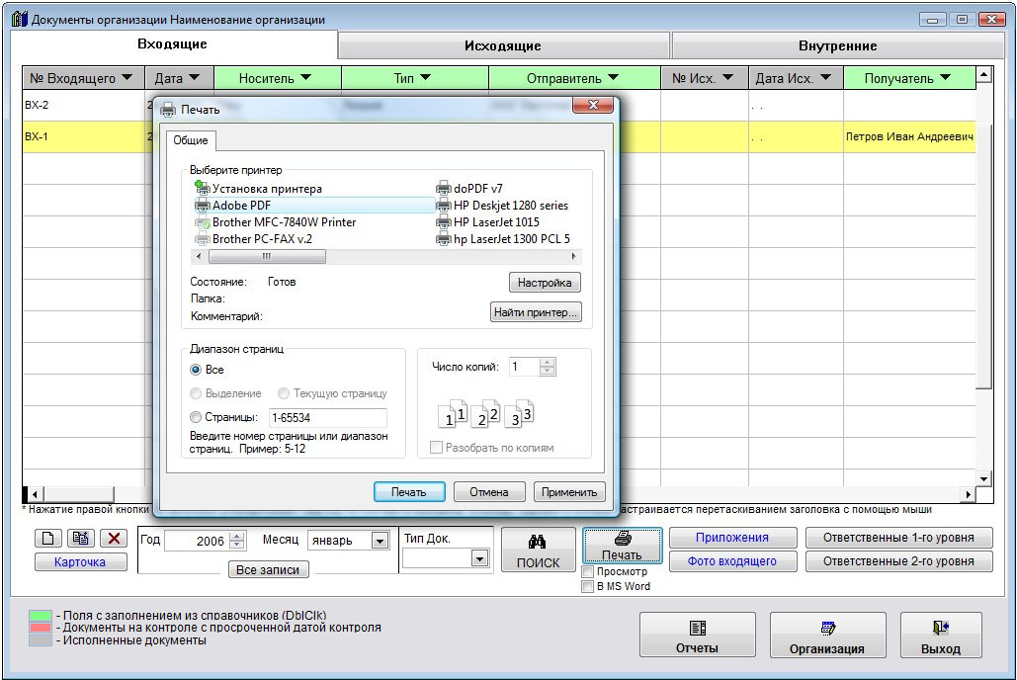
Task: Select the Страницы page range radio button
Action: 196,417
